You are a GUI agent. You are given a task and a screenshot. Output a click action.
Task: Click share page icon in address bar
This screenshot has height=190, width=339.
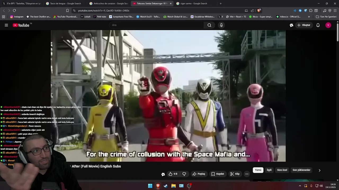(x=252, y=11)
